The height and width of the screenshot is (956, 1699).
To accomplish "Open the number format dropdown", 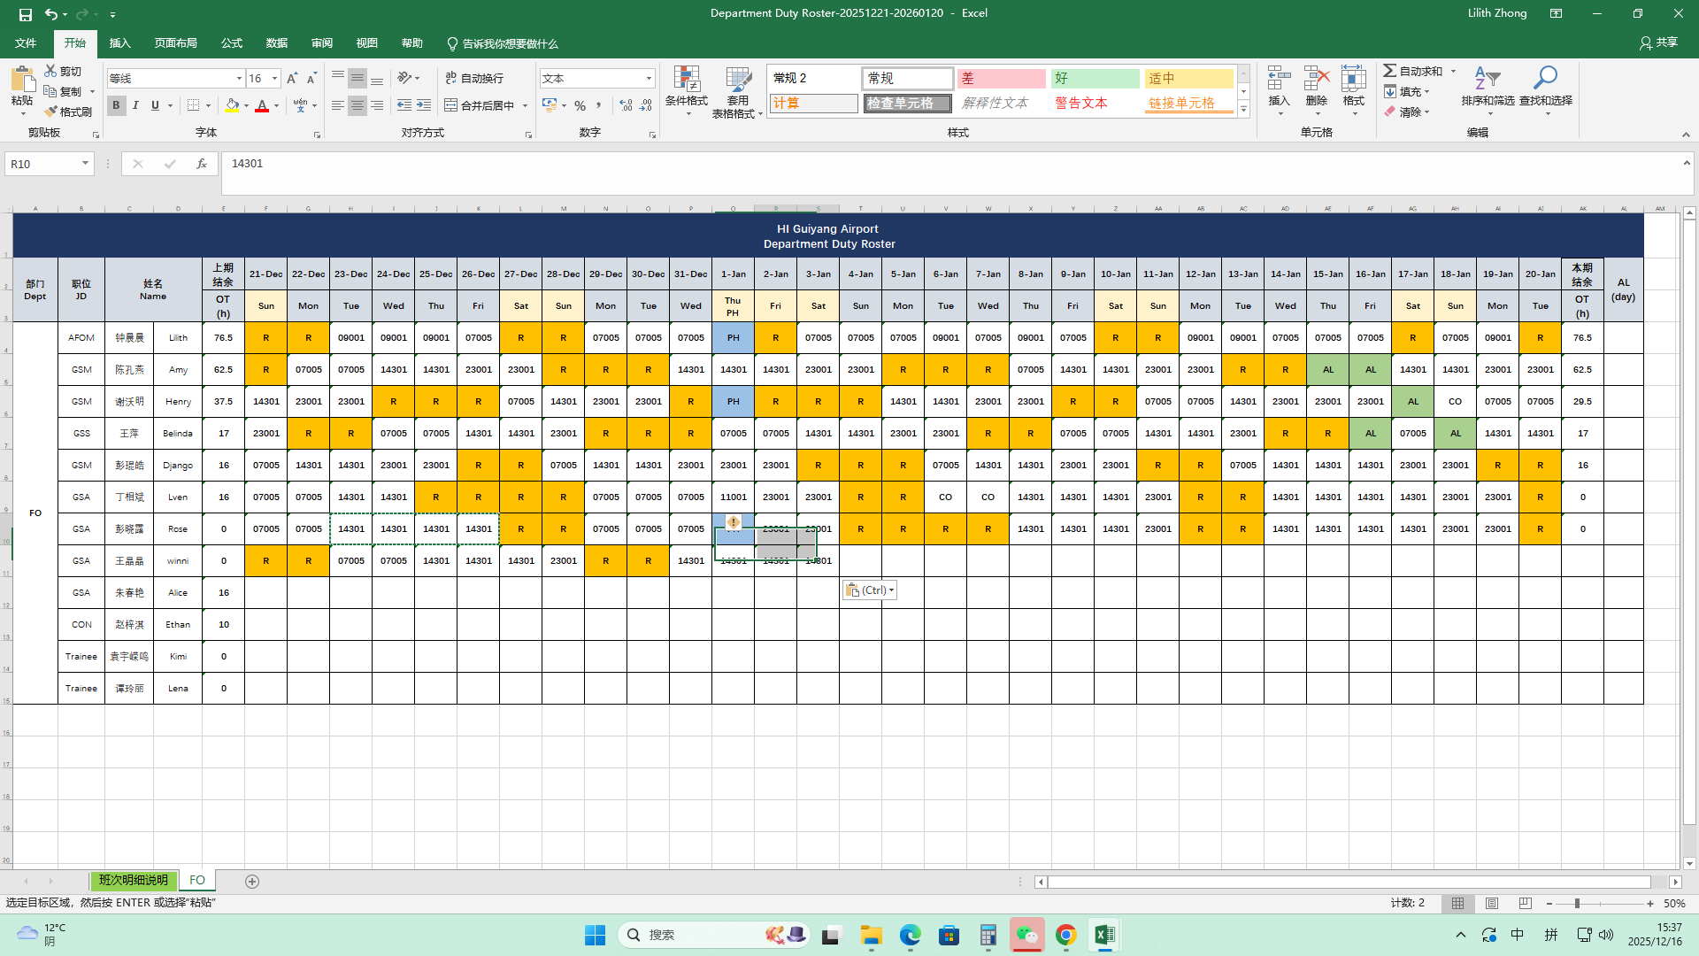I will (649, 79).
